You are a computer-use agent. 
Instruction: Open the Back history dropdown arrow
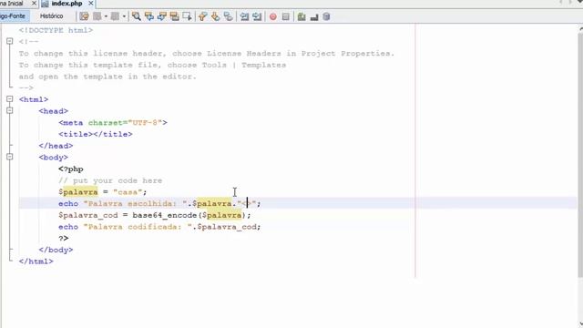(x=106, y=16)
